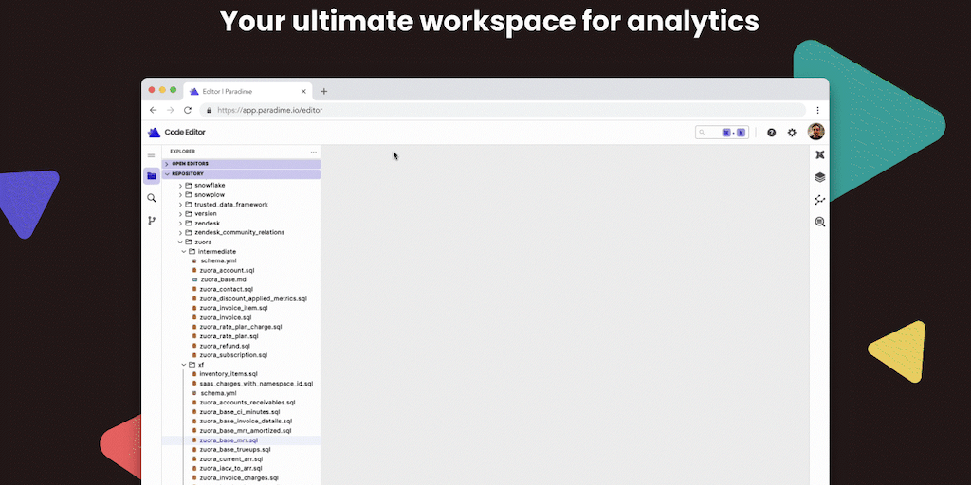Viewport: 971px width, 485px height.
Task: Click the command search box in the header
Action: click(x=722, y=133)
